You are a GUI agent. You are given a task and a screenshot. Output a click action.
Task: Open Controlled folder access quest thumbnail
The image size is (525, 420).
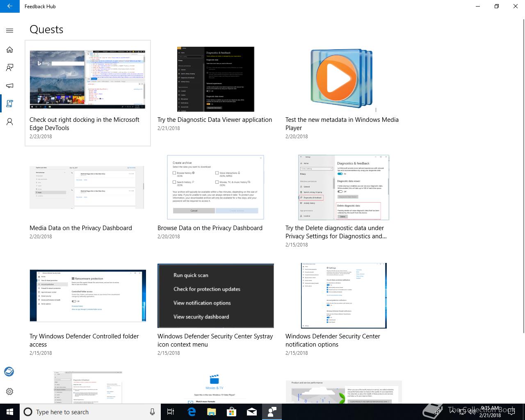click(x=88, y=296)
